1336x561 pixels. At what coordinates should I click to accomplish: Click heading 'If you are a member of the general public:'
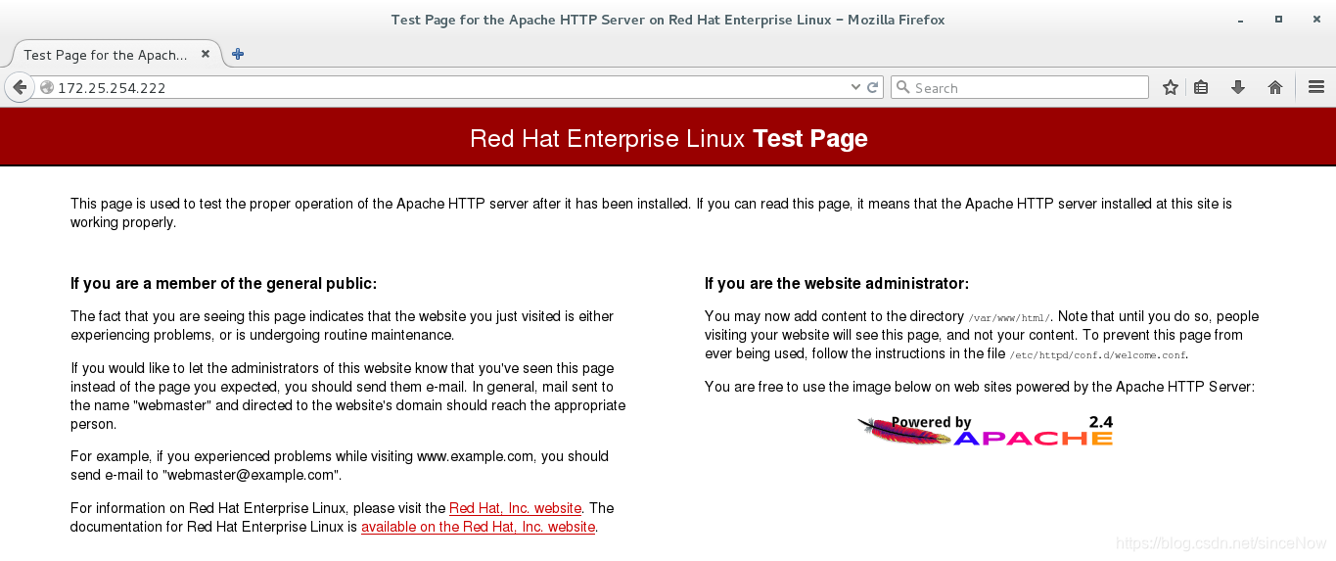[223, 284]
